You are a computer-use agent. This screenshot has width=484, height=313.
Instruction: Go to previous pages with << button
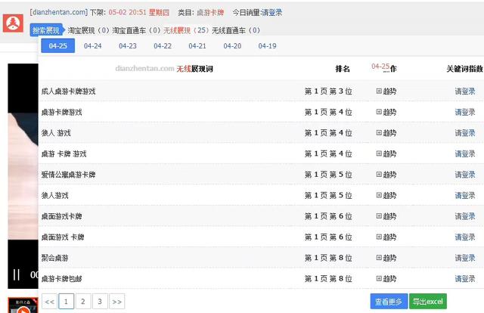[x=49, y=301]
